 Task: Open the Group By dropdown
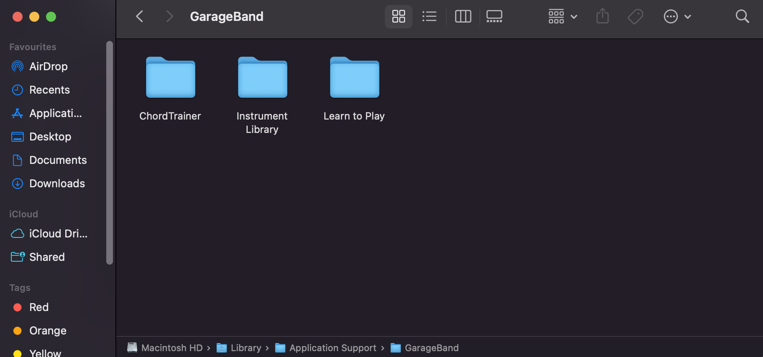click(x=563, y=17)
